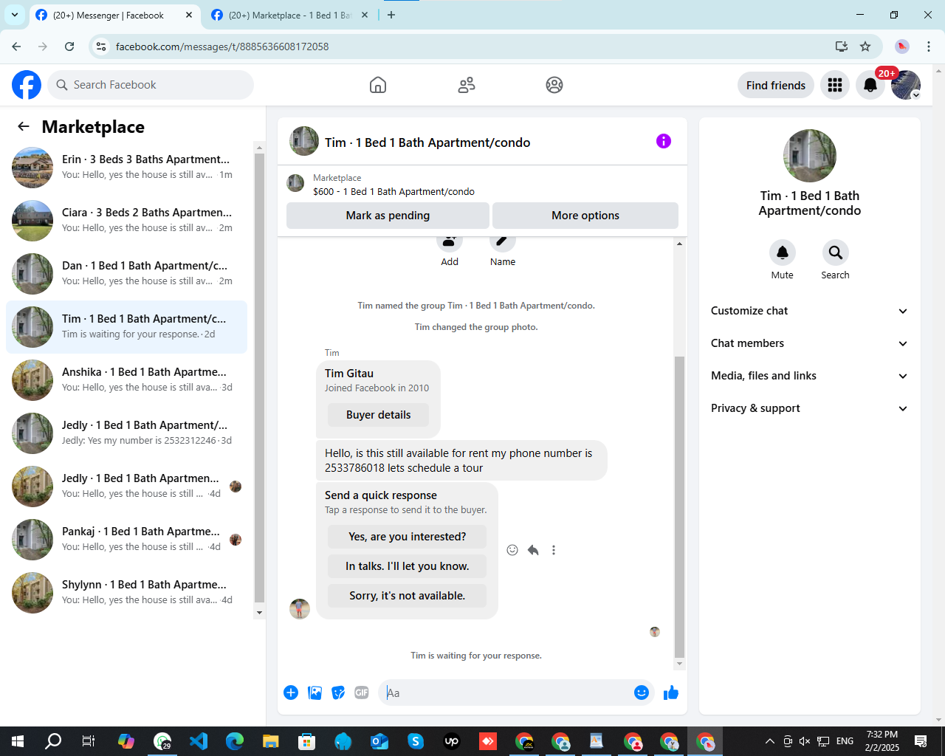This screenshot has width=945, height=756.
Task: Open the Windows notification center icon
Action: click(921, 741)
